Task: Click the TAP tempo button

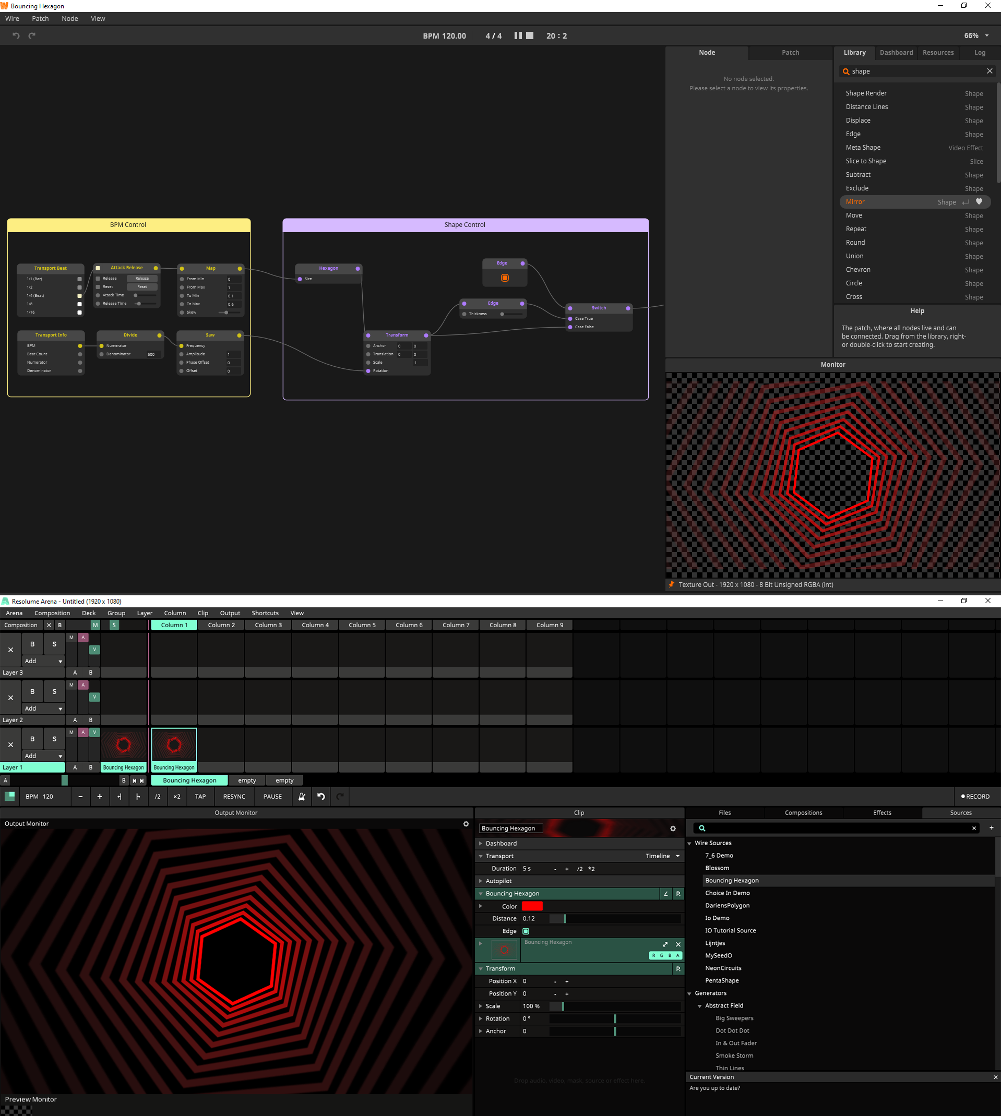Action: (x=200, y=796)
